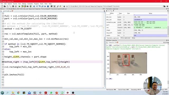The width and height of the screenshot is (169, 95).
Task: Open Google Chrome from the taskbar
Action: tap(18, 93)
